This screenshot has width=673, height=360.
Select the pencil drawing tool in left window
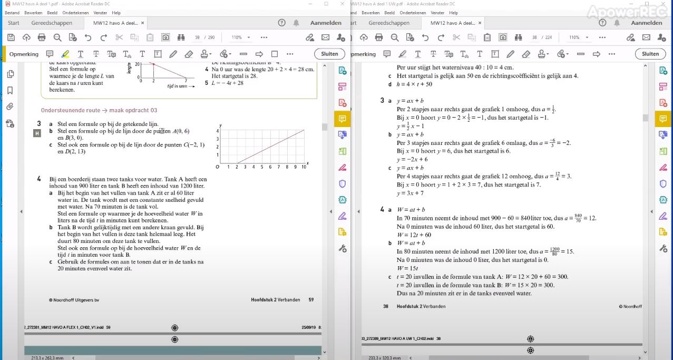pos(173,54)
